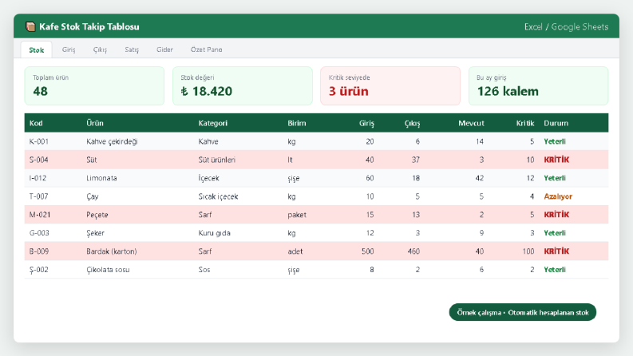Image resolution: width=633 pixels, height=356 pixels.
Task: Go to the Özet Pano tab
Action: click(x=206, y=49)
